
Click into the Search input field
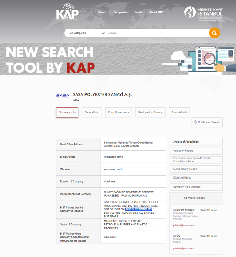point(157,33)
